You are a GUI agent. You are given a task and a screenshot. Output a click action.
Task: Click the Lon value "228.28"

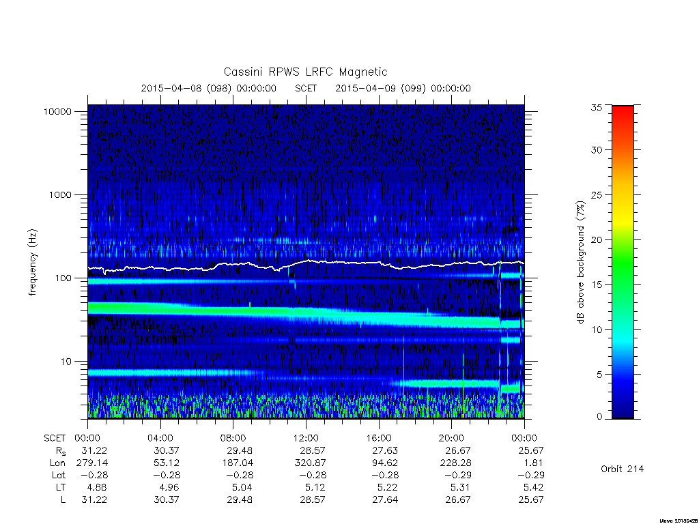click(455, 463)
